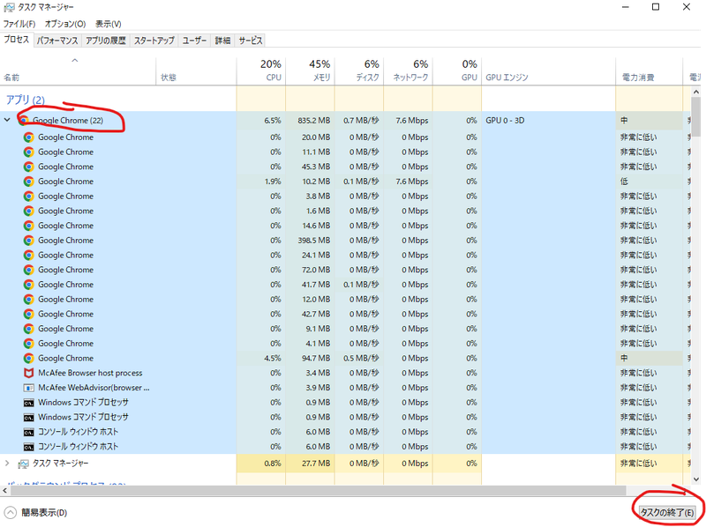Sort by the 状態 column header

pyautogui.click(x=196, y=71)
